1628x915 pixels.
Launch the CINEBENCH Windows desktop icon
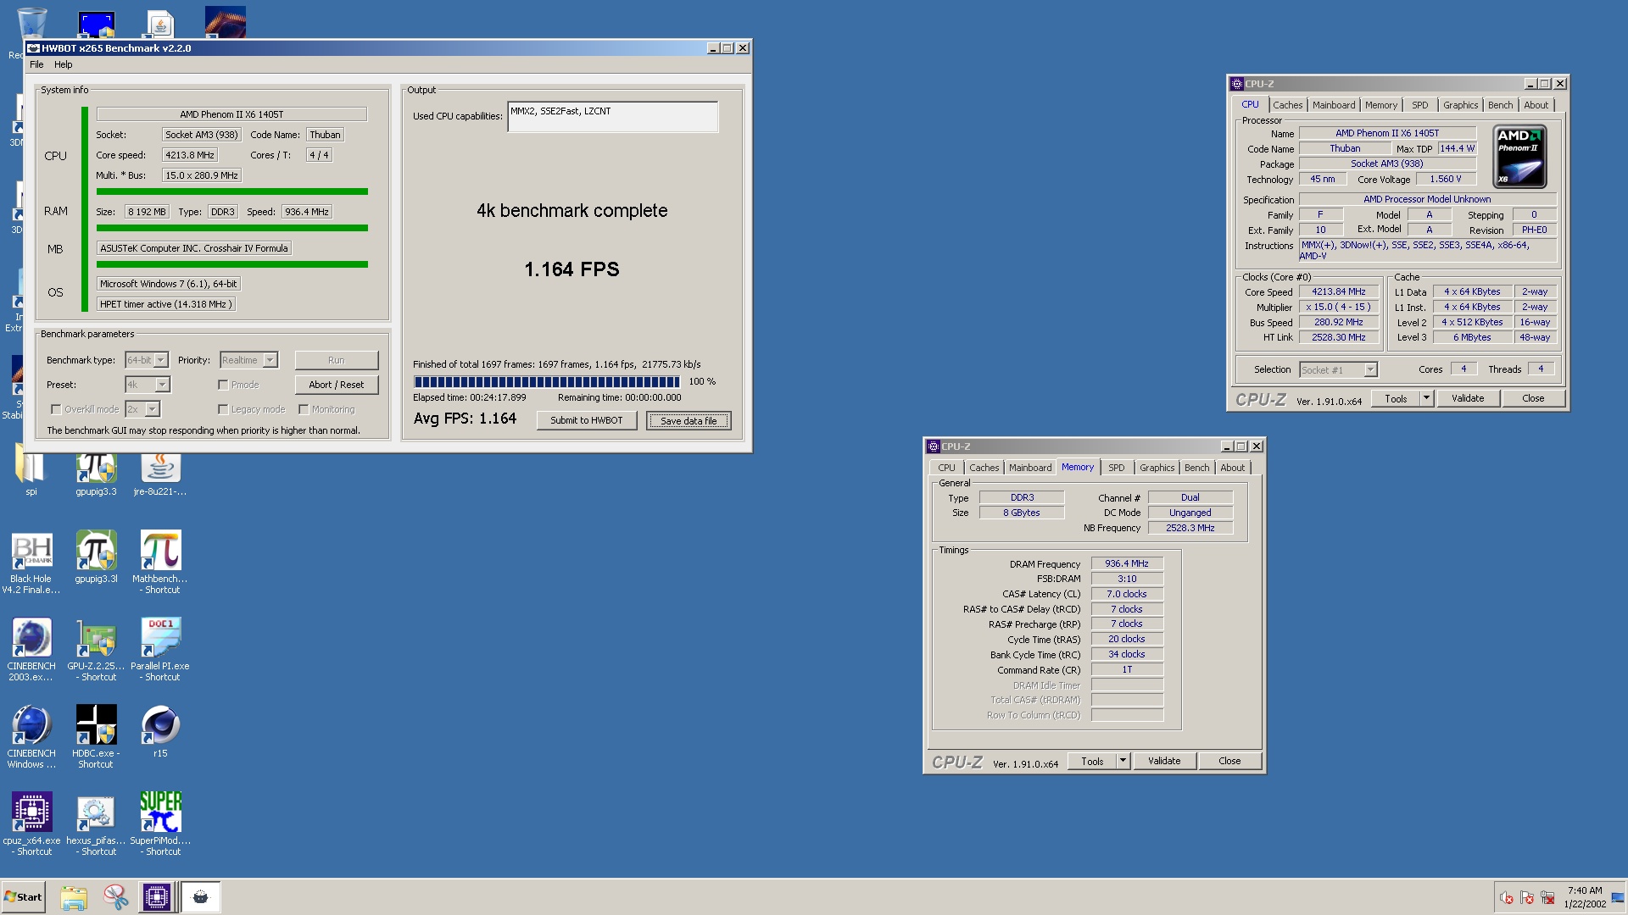31,737
